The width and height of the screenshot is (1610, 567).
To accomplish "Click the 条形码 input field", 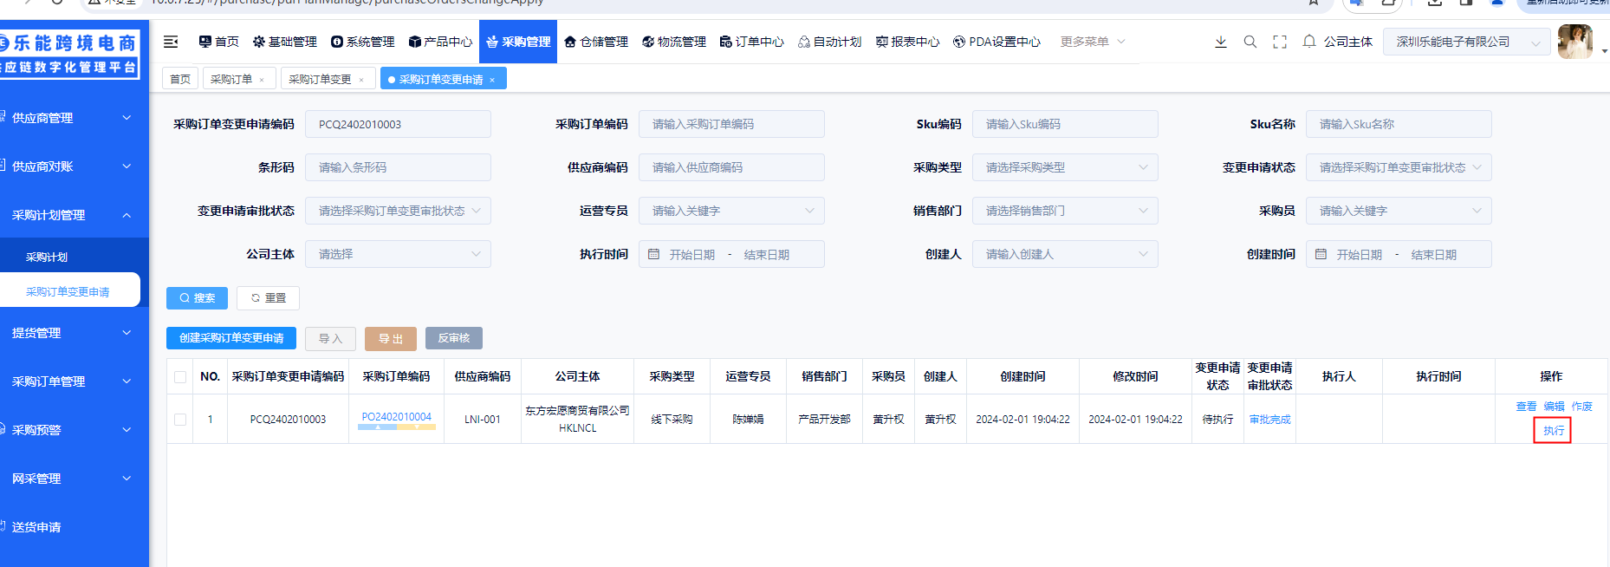I will (398, 167).
